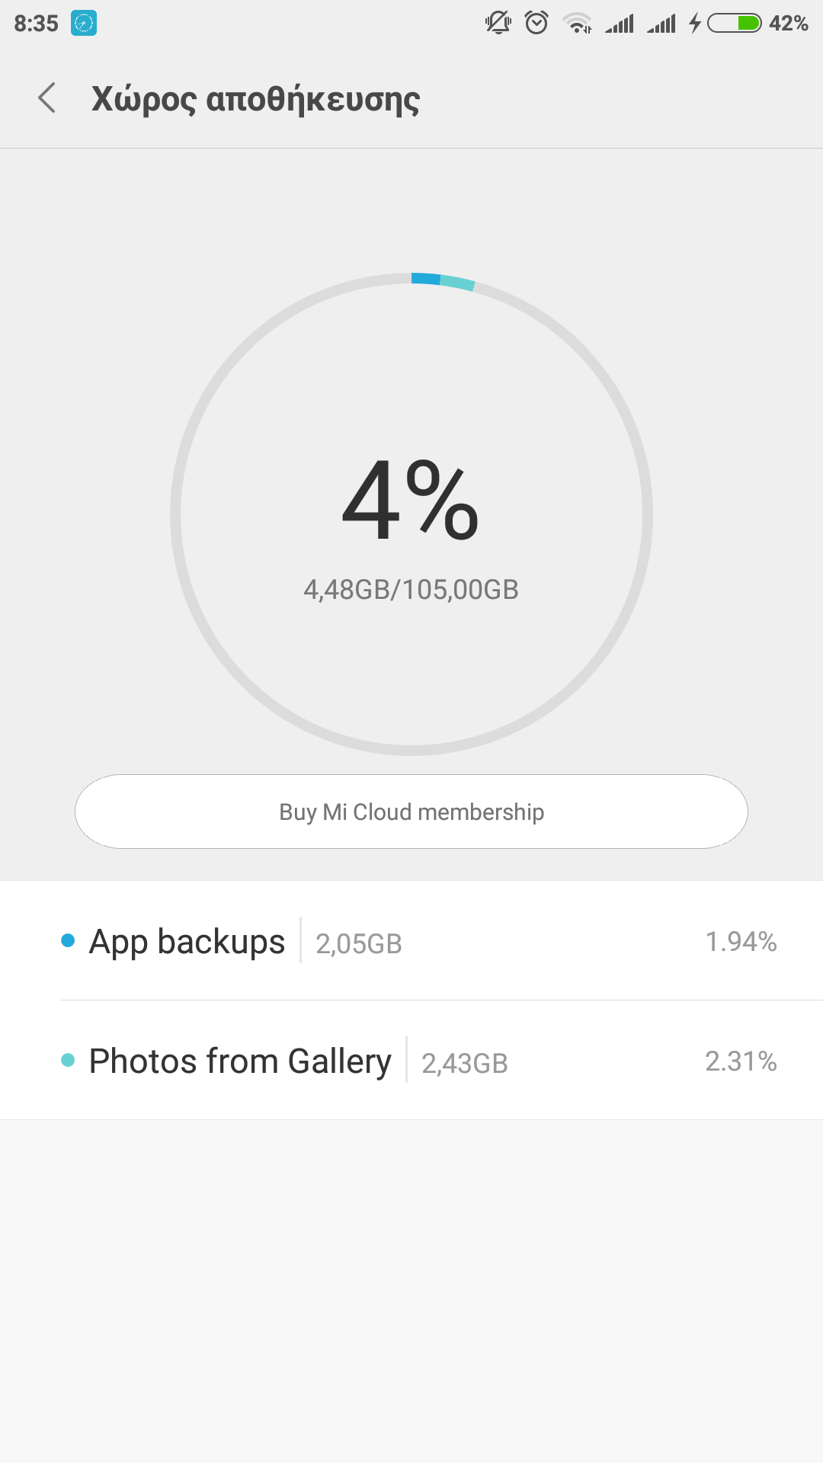Tap the teal dot beside Photos from Gallery
Screen dimensions: 823x1463
coord(68,1060)
